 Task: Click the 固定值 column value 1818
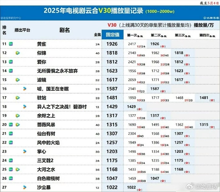click(112, 53)
